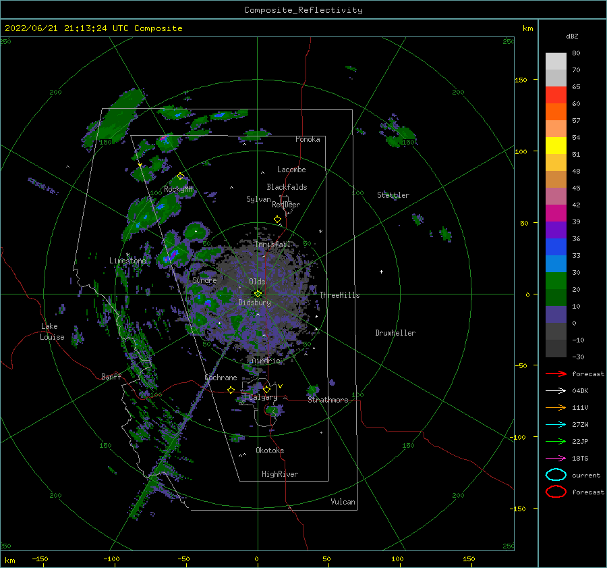Click the Lake Louise label
Screen dimensions: 607x568
click(52, 332)
